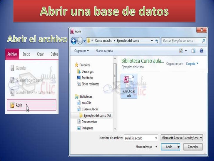Click the Sitios recientes icon
The height and width of the screenshot is (161, 214).
79,84
